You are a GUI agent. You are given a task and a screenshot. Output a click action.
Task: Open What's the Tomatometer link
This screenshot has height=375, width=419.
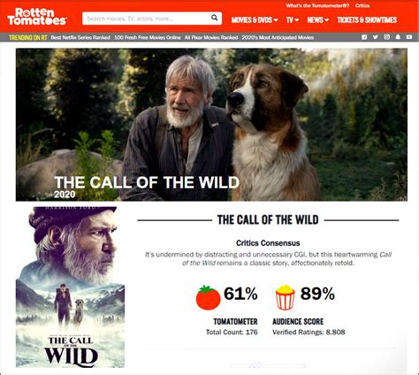pos(317,5)
